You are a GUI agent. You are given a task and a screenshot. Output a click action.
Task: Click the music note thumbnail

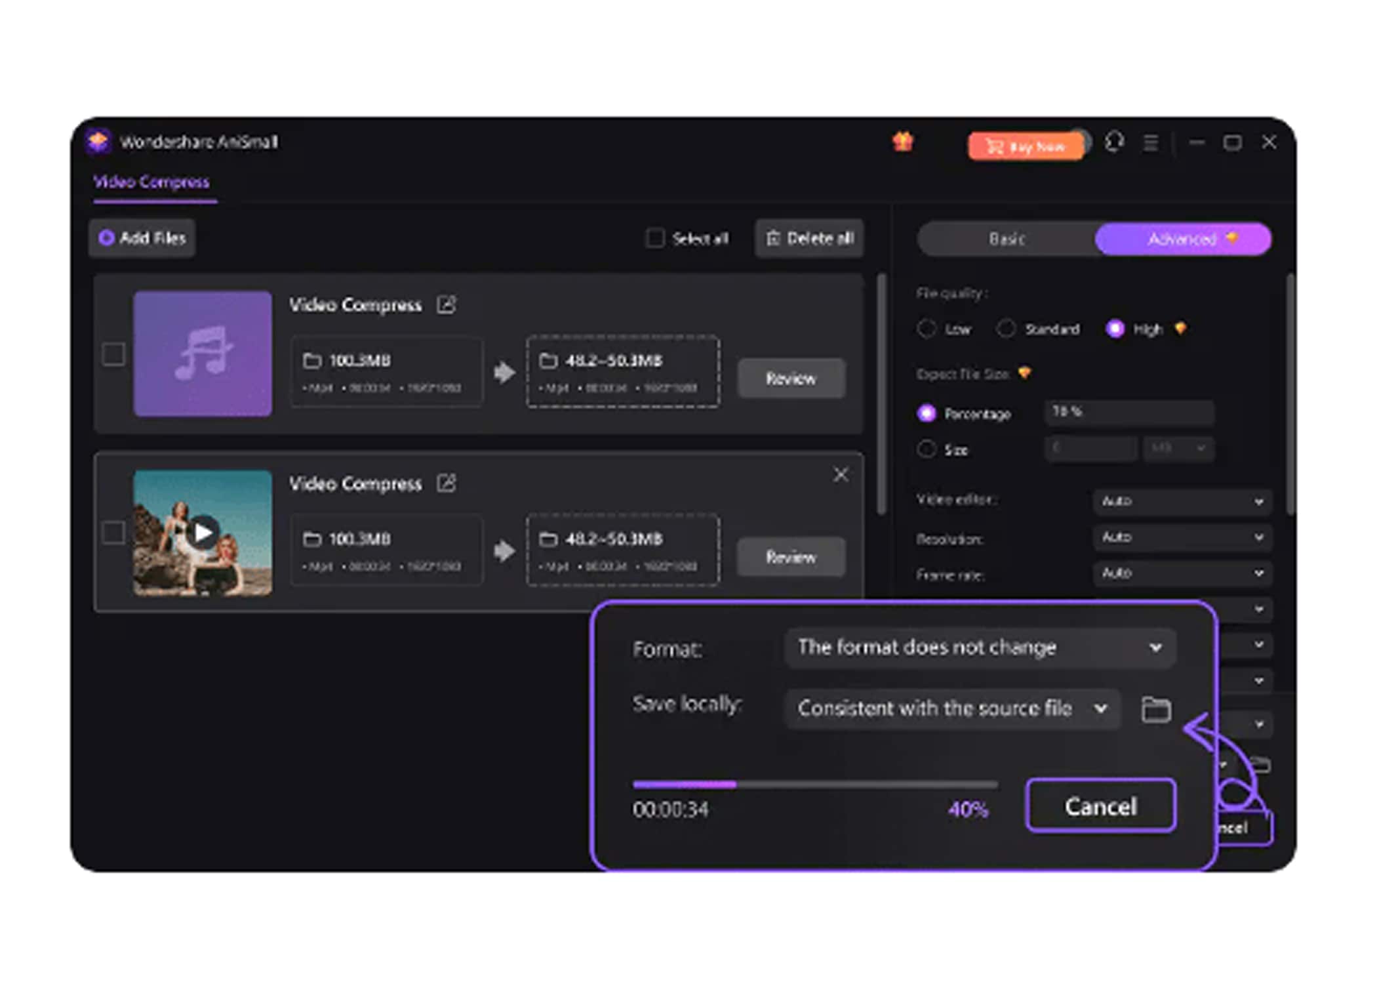click(x=203, y=354)
